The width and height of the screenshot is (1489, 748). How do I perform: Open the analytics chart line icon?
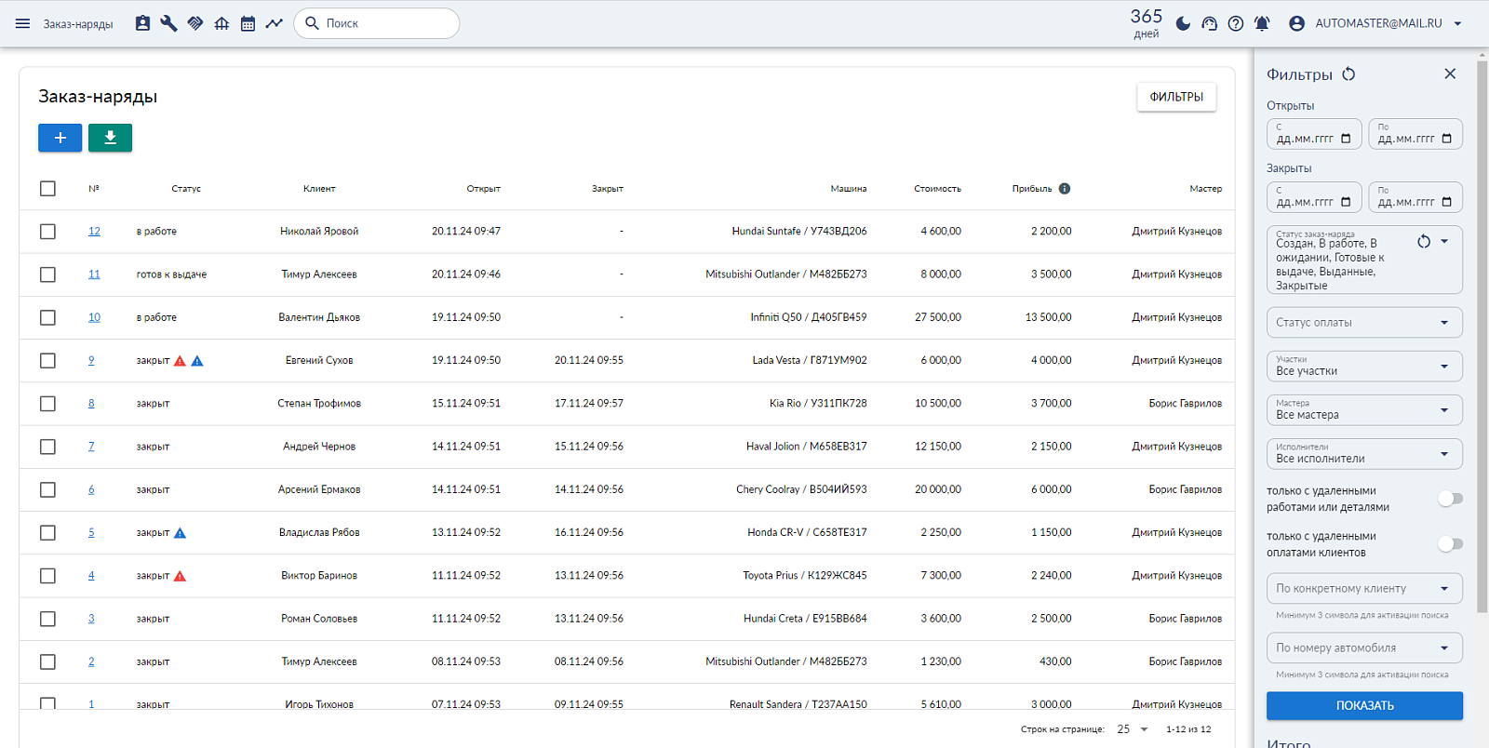pos(274,23)
